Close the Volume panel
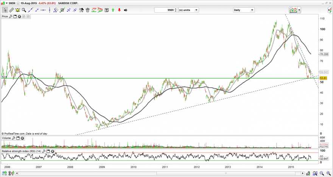This screenshot has height=177, width=333. pyautogui.click(x=22, y=138)
